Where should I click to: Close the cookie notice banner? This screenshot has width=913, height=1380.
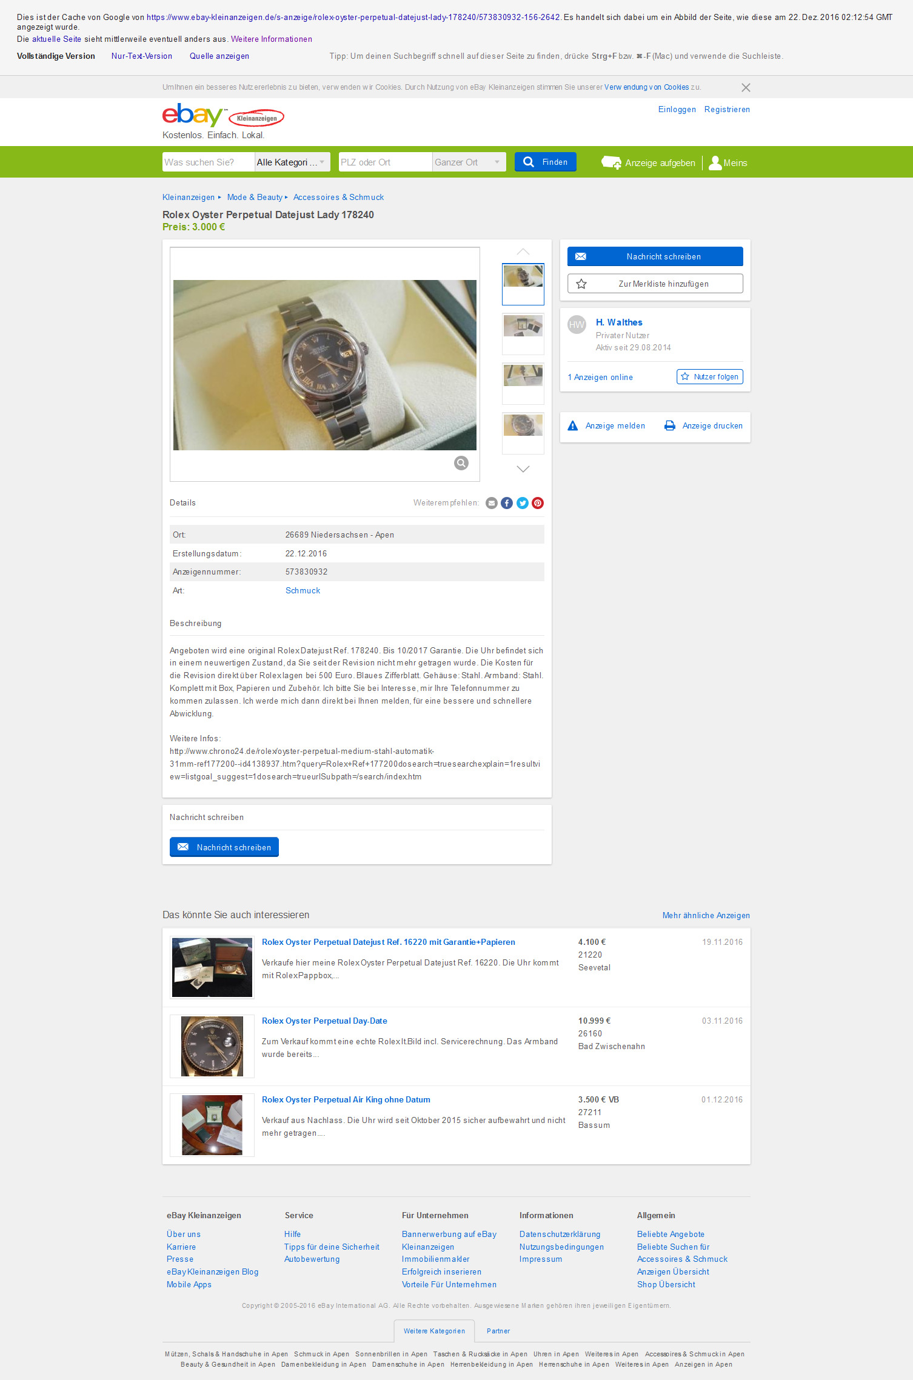[746, 87]
